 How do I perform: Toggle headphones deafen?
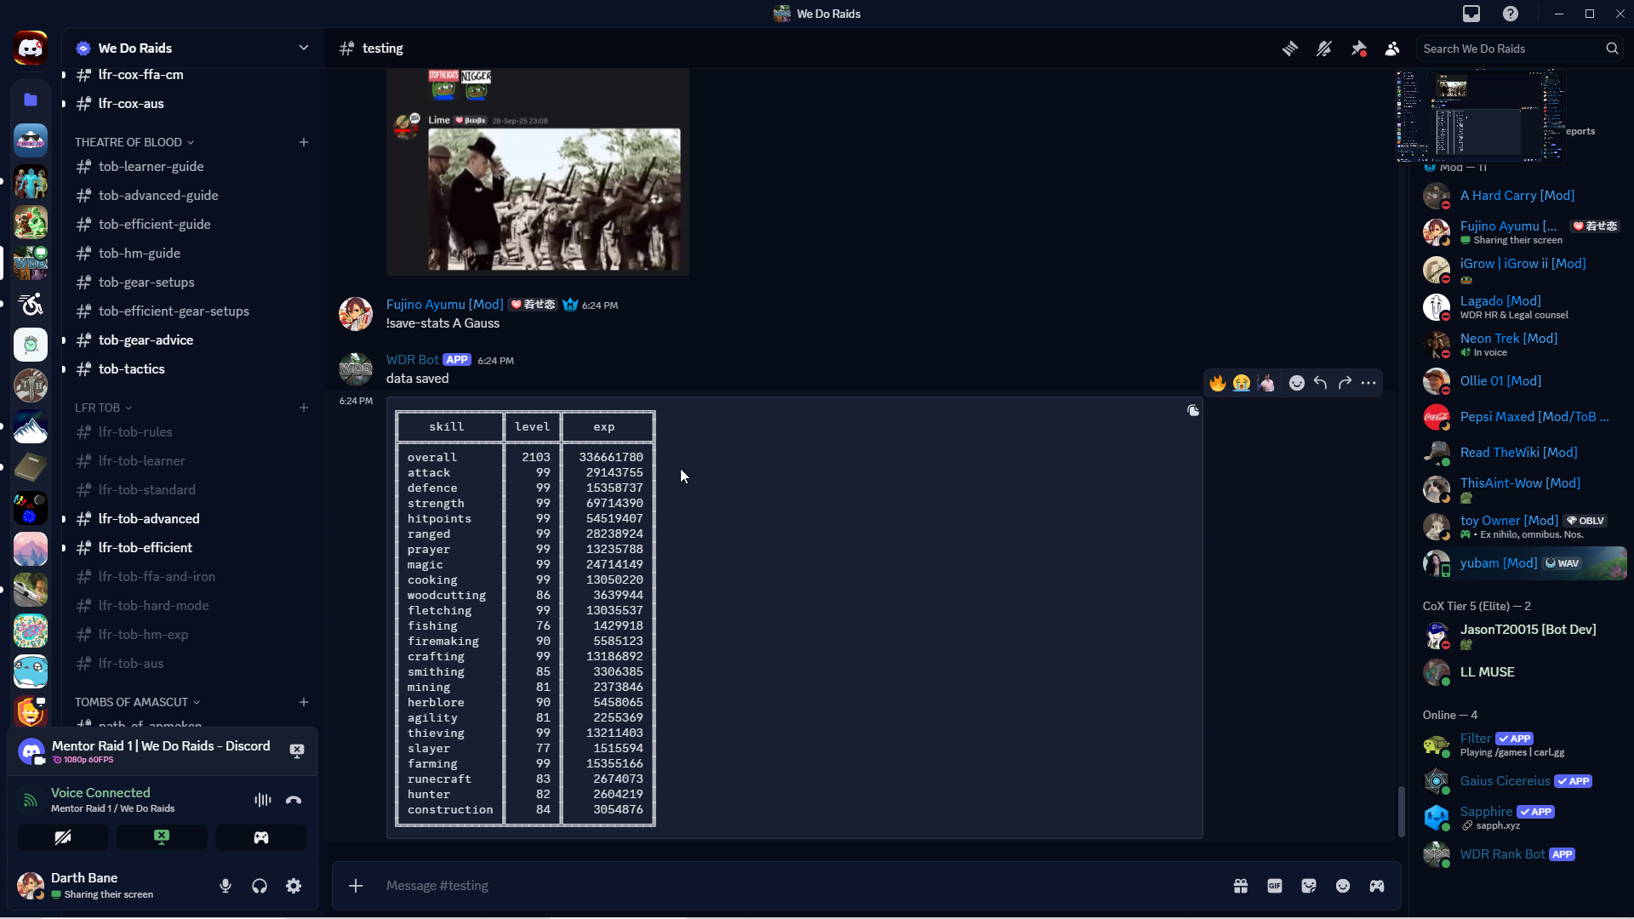pyautogui.click(x=260, y=886)
